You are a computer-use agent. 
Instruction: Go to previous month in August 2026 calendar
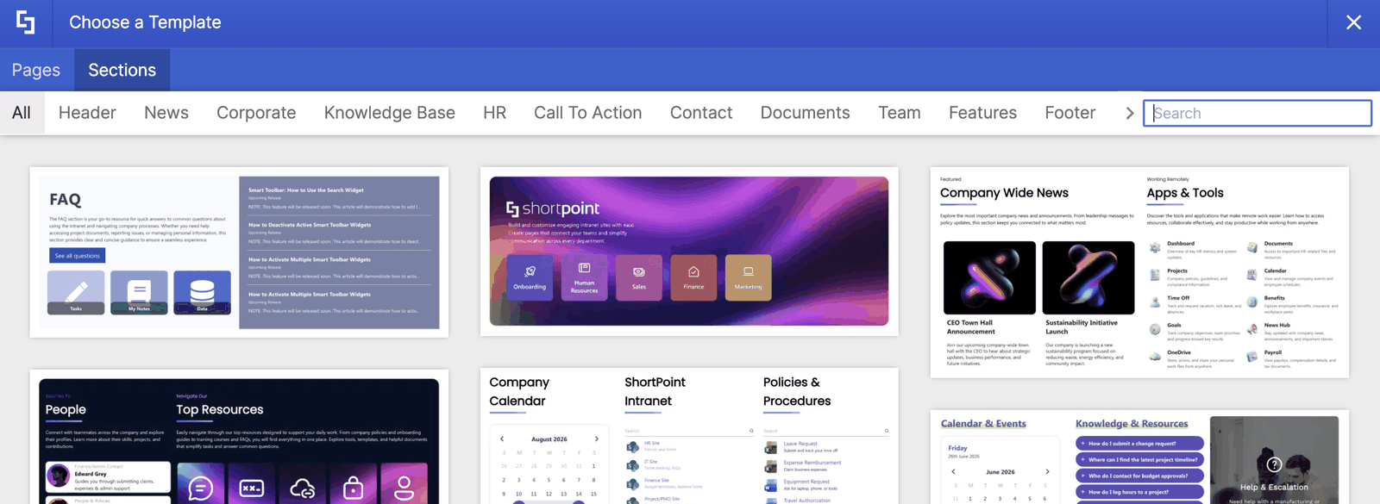point(502,439)
